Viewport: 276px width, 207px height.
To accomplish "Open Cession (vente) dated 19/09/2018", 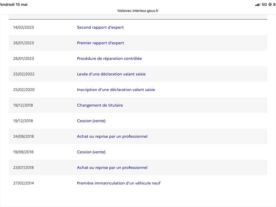I will pos(91,152).
